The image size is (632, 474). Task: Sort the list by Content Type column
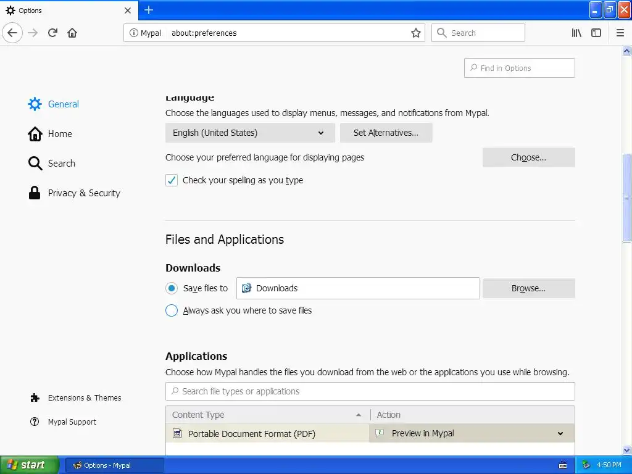(268, 415)
